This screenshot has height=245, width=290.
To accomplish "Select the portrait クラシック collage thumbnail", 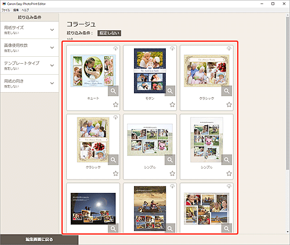I will coord(93,140).
